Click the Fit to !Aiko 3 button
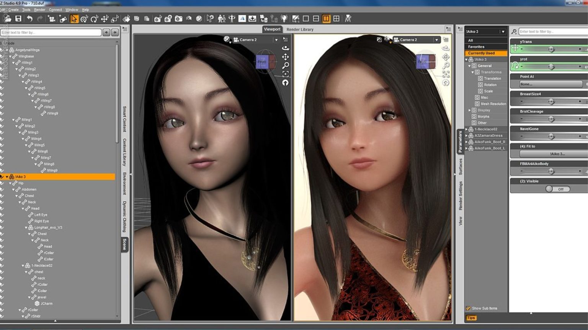588x330 pixels. [x=552, y=154]
